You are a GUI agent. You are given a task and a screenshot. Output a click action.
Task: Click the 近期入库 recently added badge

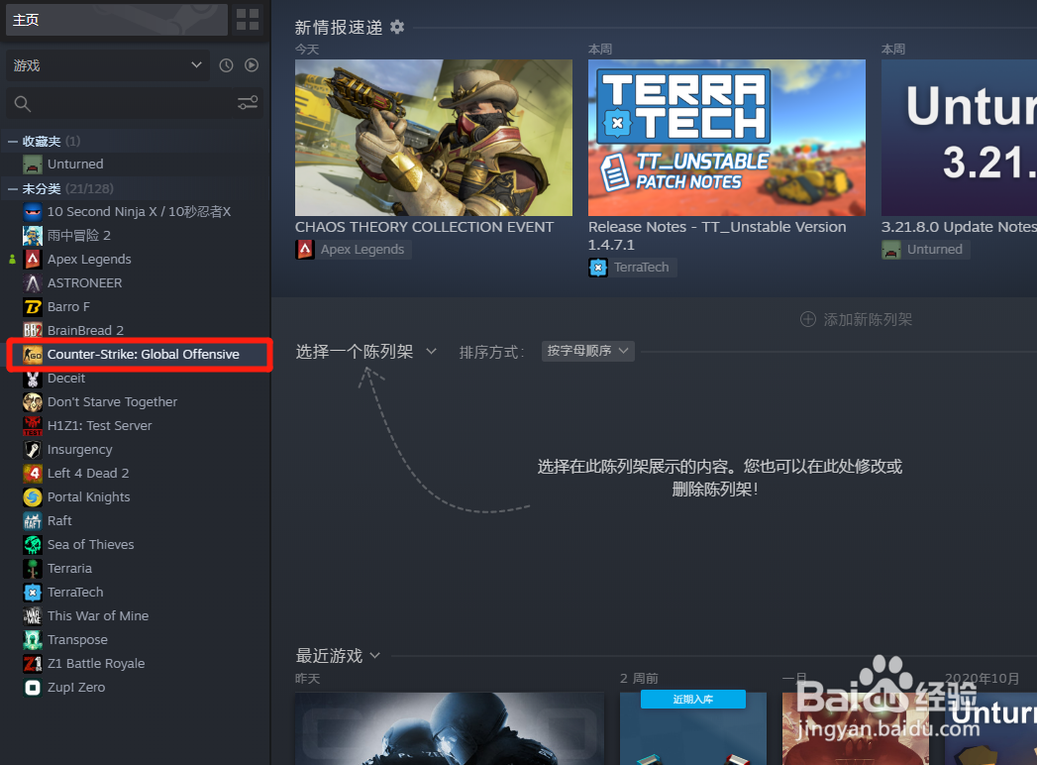click(693, 700)
